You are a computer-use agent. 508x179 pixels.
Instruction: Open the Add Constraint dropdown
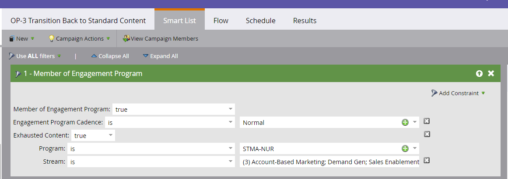click(458, 93)
